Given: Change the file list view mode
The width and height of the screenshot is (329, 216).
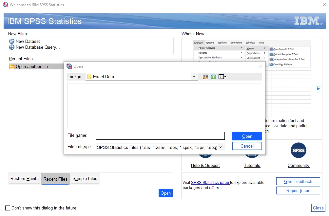Looking at the screenshot, I should 222,77.
